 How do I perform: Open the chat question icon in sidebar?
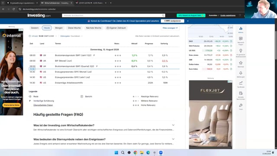(241, 39)
